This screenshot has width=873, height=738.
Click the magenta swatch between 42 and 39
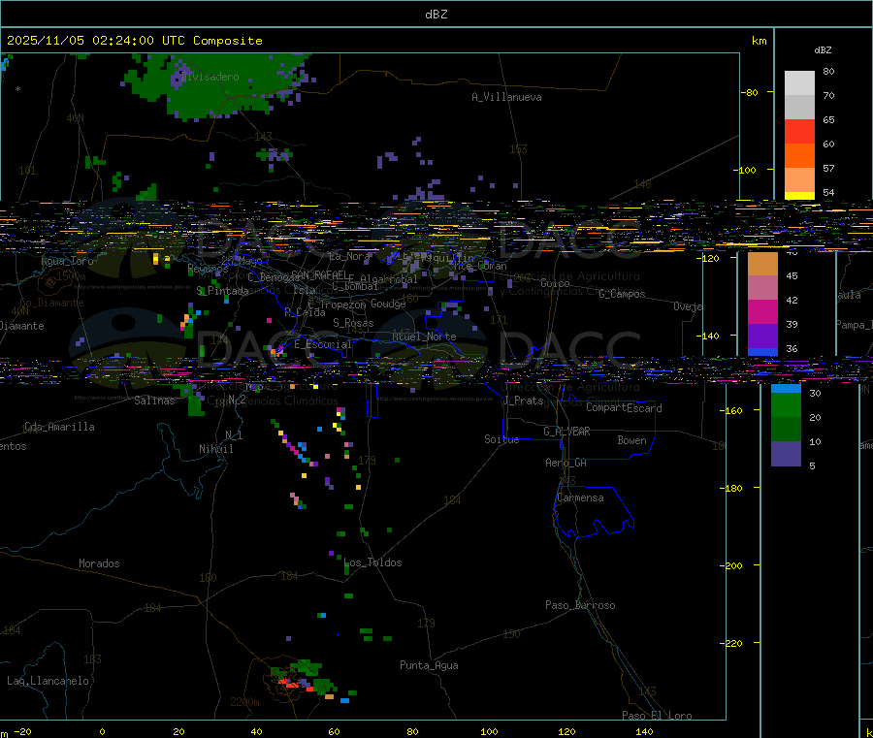pyautogui.click(x=762, y=311)
